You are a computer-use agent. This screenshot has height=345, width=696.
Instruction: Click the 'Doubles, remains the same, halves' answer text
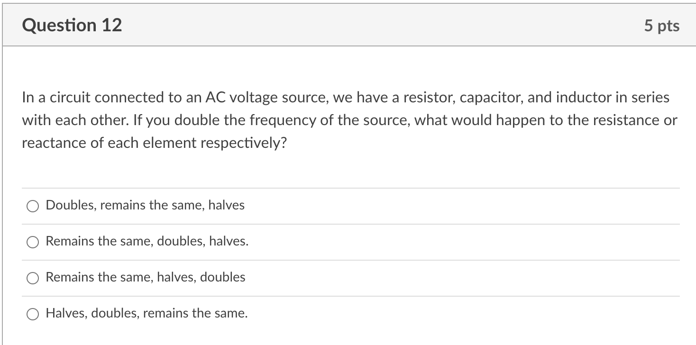pyautogui.click(x=145, y=205)
